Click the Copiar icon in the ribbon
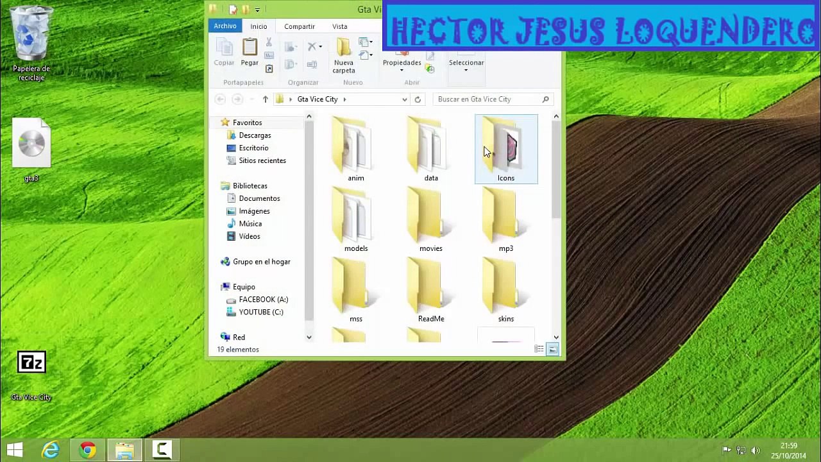821x462 pixels. (224, 47)
